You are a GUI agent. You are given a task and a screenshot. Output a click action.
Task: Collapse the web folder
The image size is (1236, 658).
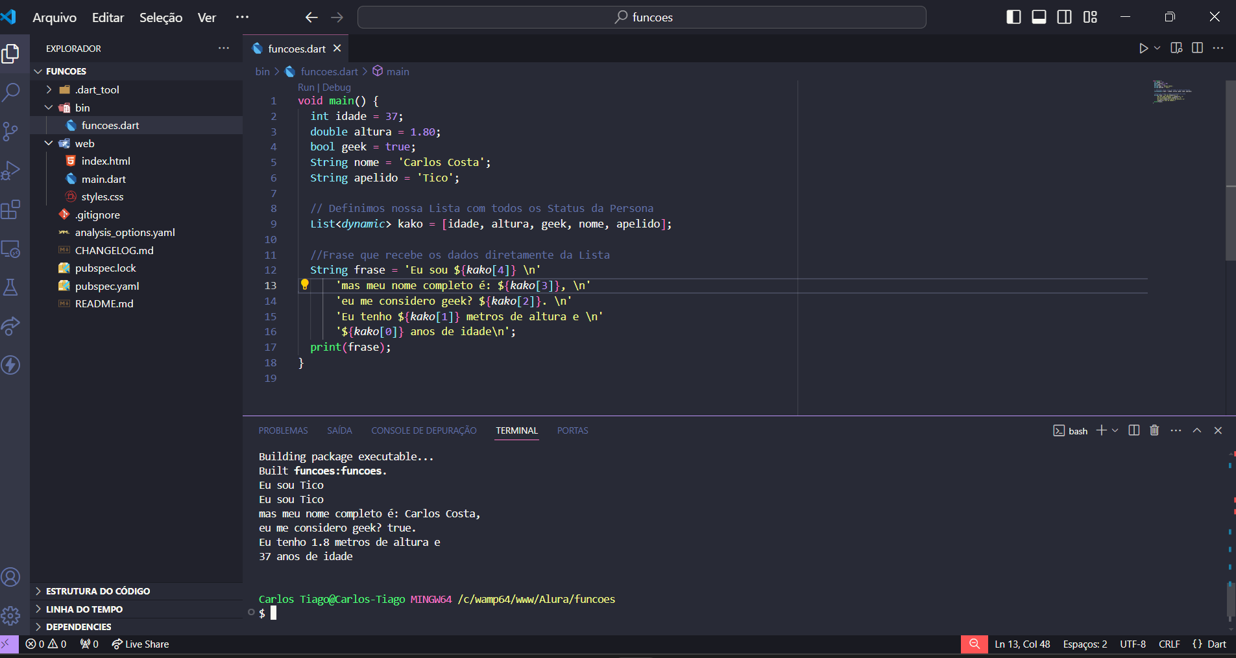tap(136, 143)
